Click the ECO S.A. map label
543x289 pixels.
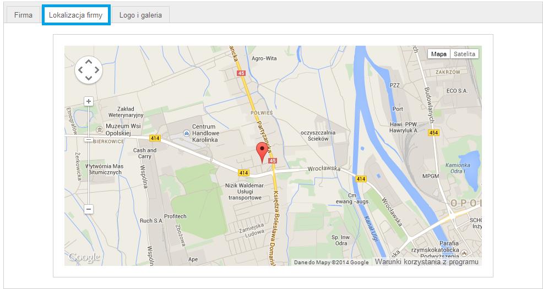(457, 91)
